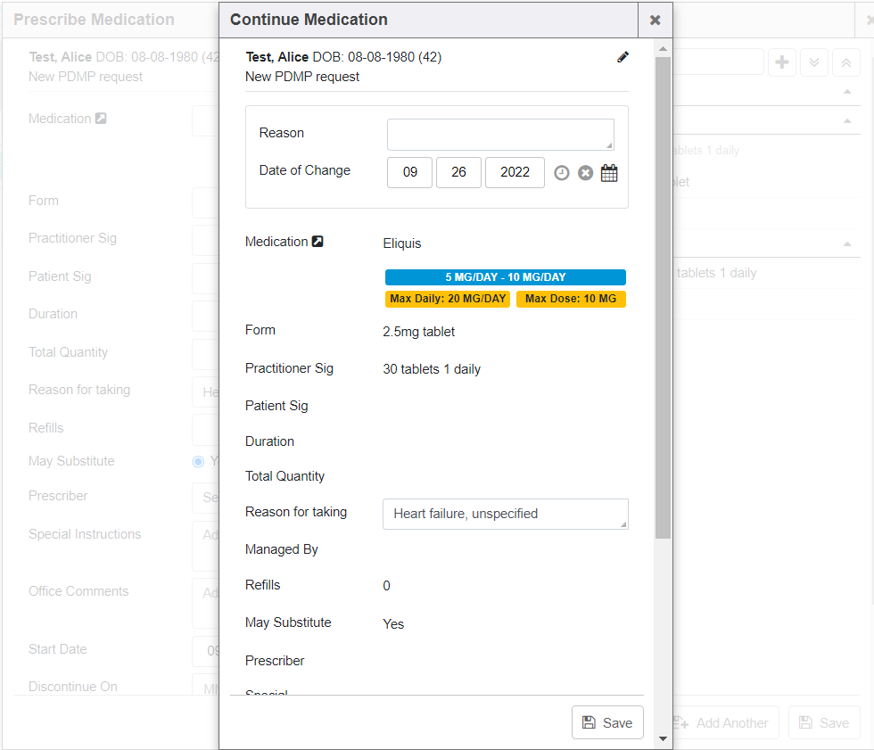
Task: Click the Reason for taking field
Action: (505, 514)
